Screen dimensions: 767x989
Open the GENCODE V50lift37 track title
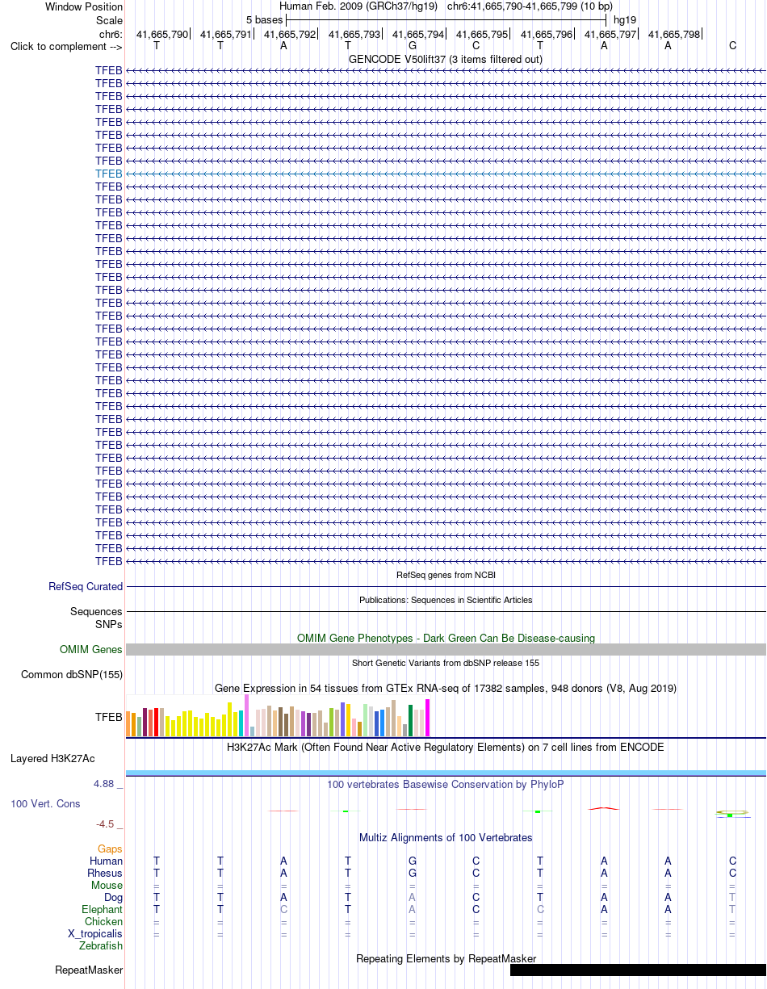[446, 59]
